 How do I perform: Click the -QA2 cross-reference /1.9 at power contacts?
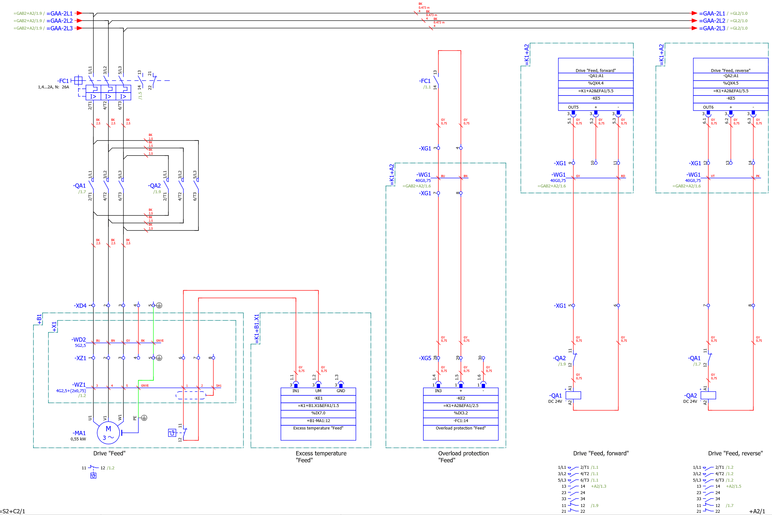(x=157, y=192)
